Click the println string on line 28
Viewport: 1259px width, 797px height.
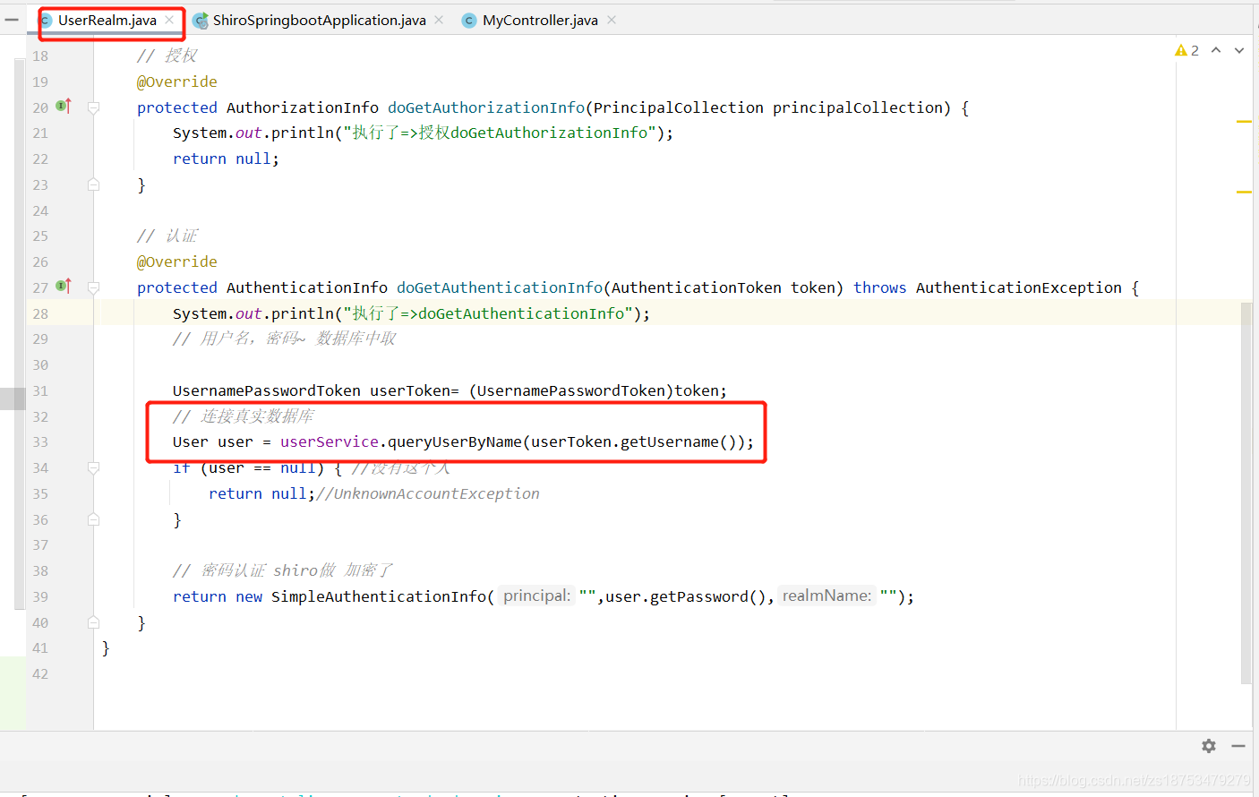(x=488, y=313)
